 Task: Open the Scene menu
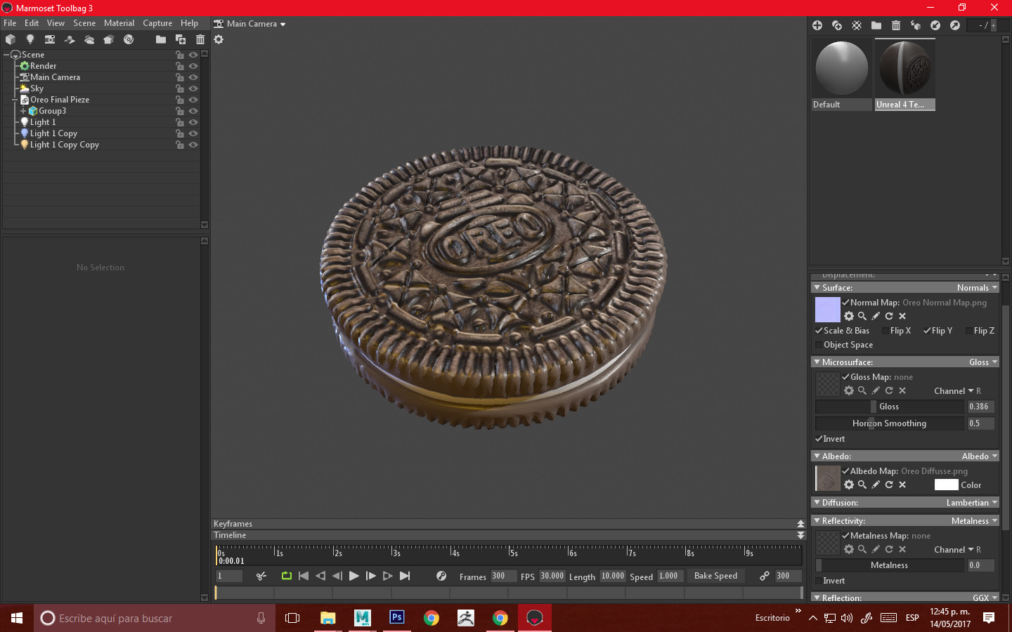point(84,23)
